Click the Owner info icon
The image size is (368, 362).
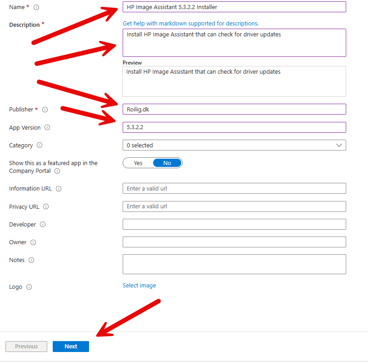point(33,242)
